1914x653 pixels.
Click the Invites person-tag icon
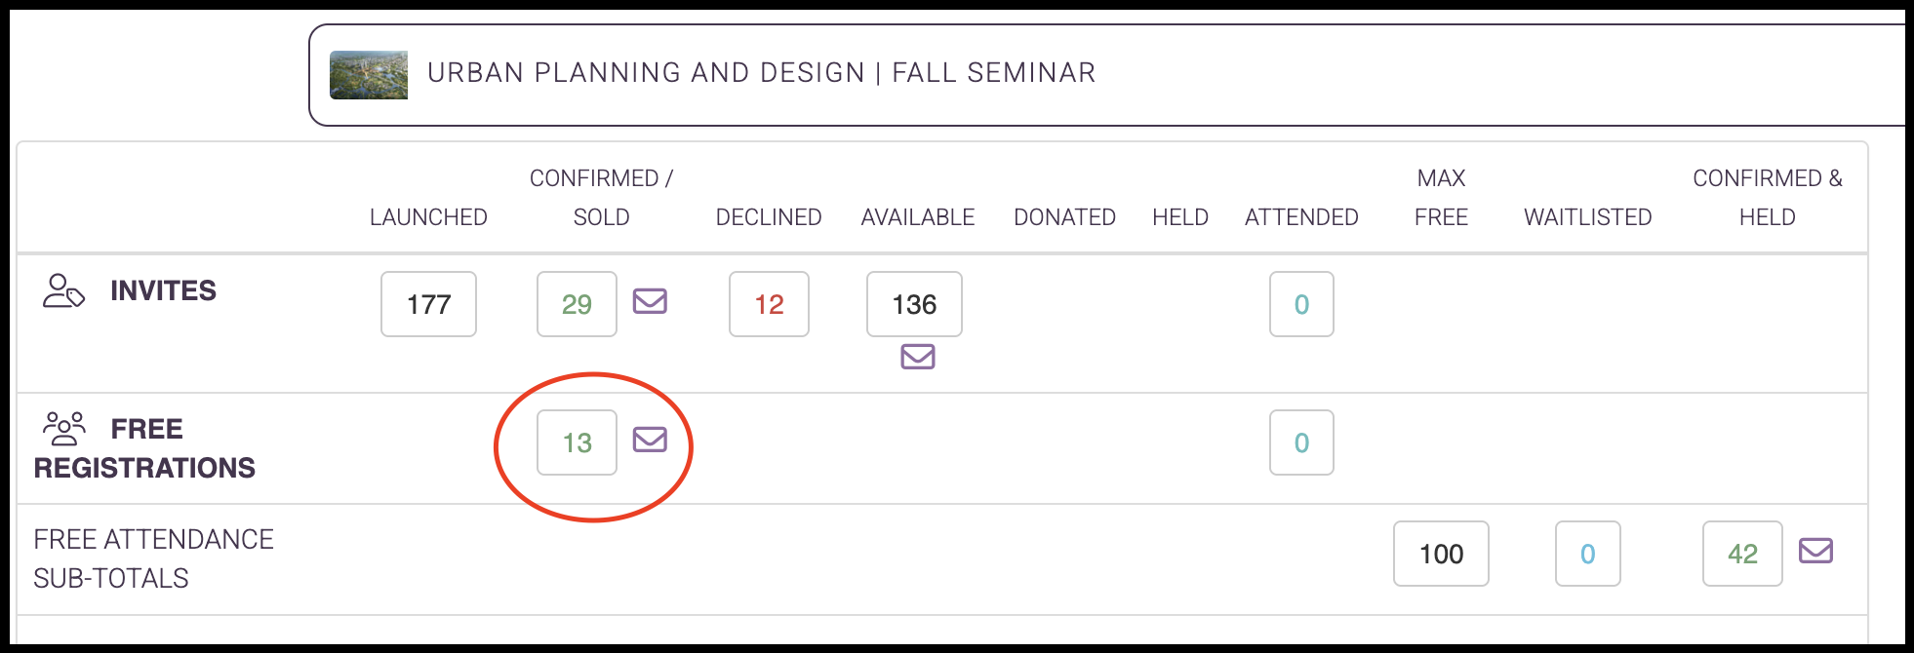63,290
